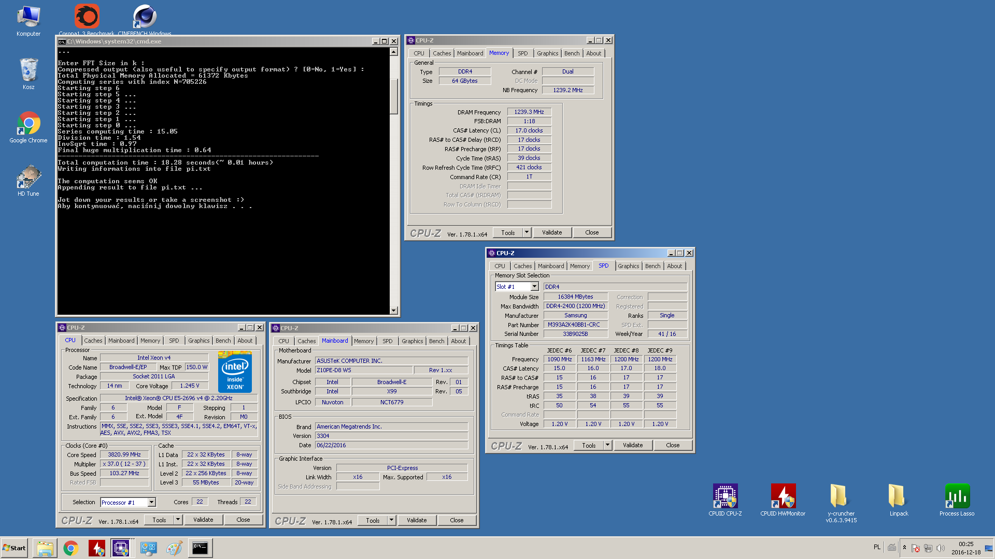Expand Tools arrow in Memory CPU-Z window
The width and height of the screenshot is (995, 559).
pos(527,232)
